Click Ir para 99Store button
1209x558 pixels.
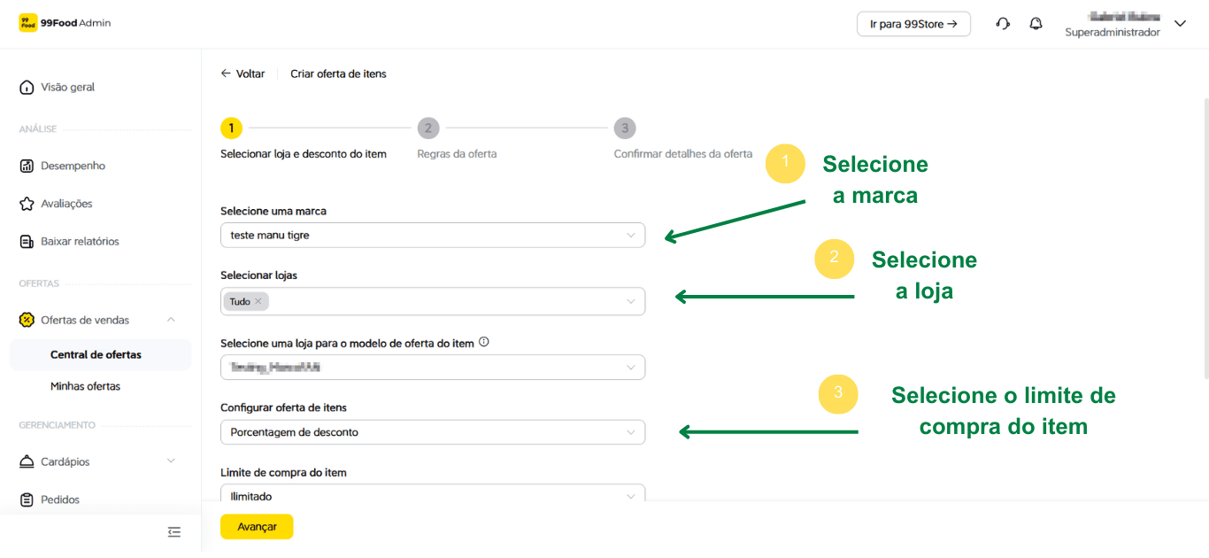[x=913, y=24]
